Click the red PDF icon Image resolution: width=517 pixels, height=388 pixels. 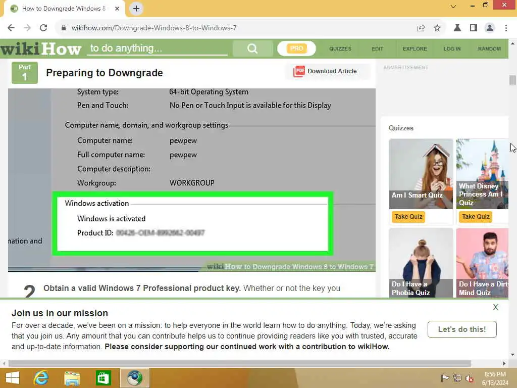299,71
